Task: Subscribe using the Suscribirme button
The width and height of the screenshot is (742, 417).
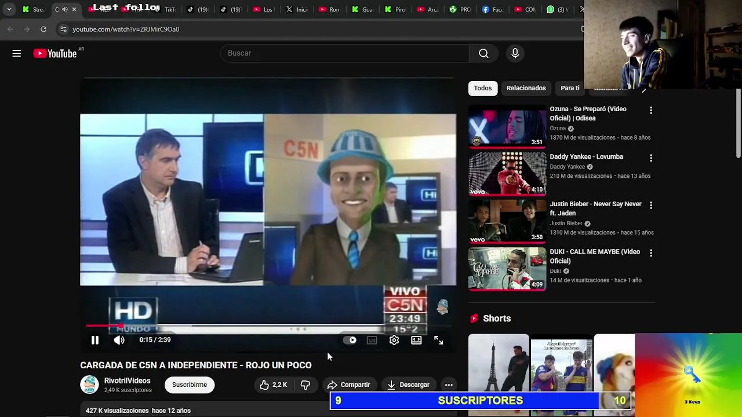Action: coord(190,385)
